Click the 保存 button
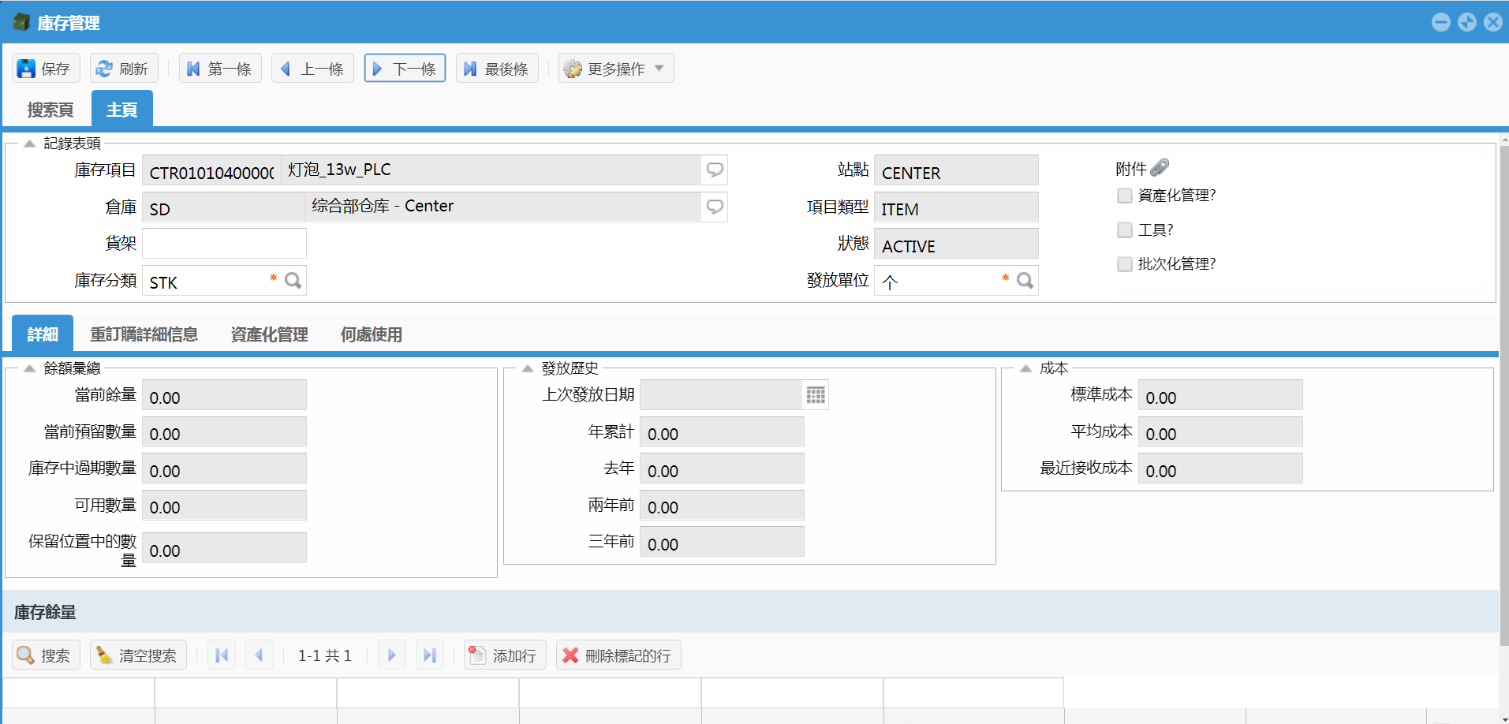The image size is (1509, 724). (46, 69)
